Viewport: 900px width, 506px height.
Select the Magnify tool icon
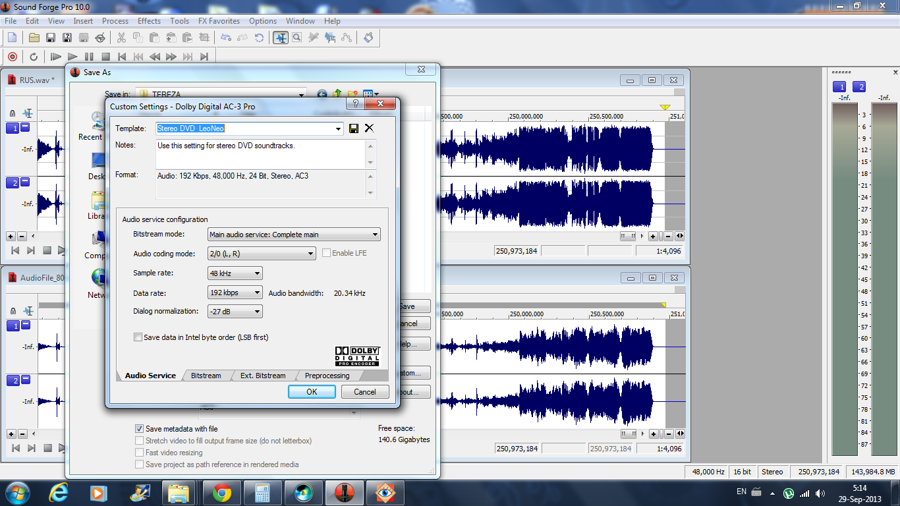pos(297,38)
